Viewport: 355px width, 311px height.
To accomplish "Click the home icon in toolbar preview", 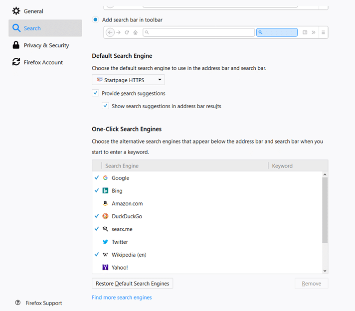I will 136,32.
